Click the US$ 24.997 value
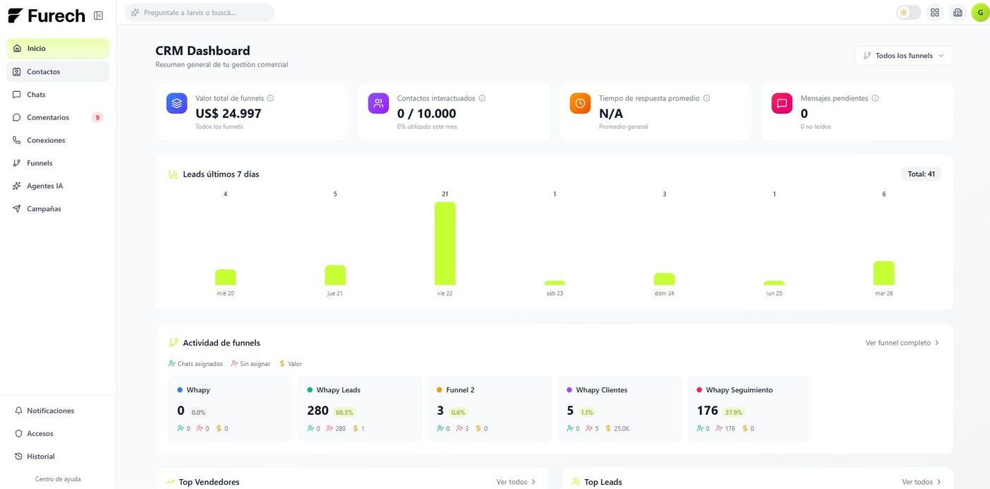This screenshot has width=990, height=489. point(228,113)
